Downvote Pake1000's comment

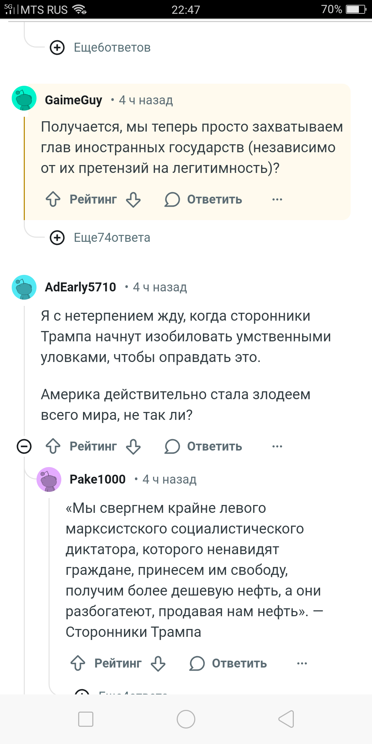(x=158, y=663)
